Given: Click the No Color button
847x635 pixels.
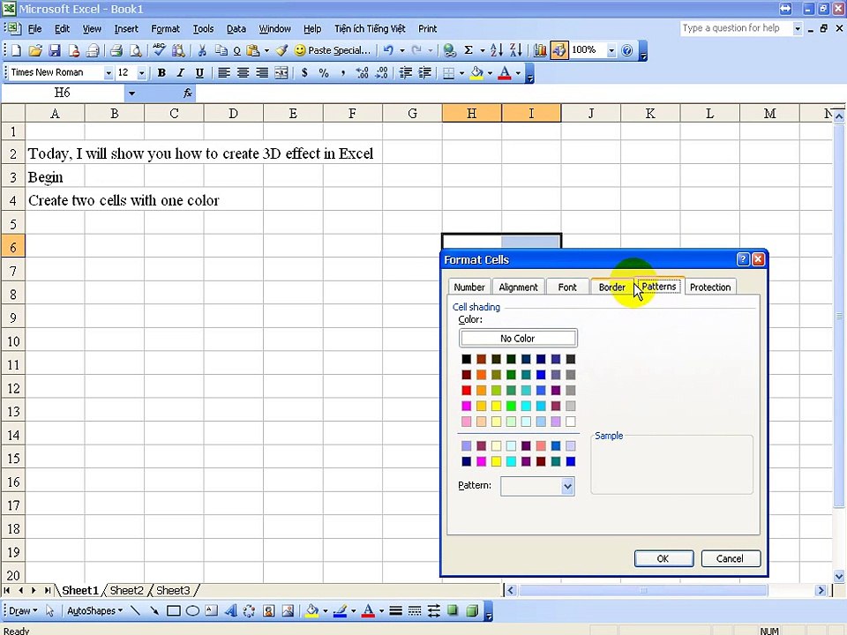Looking at the screenshot, I should pos(518,339).
